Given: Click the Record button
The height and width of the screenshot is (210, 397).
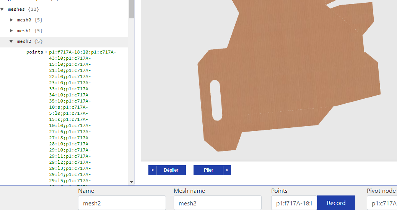Looking at the screenshot, I should [336, 203].
